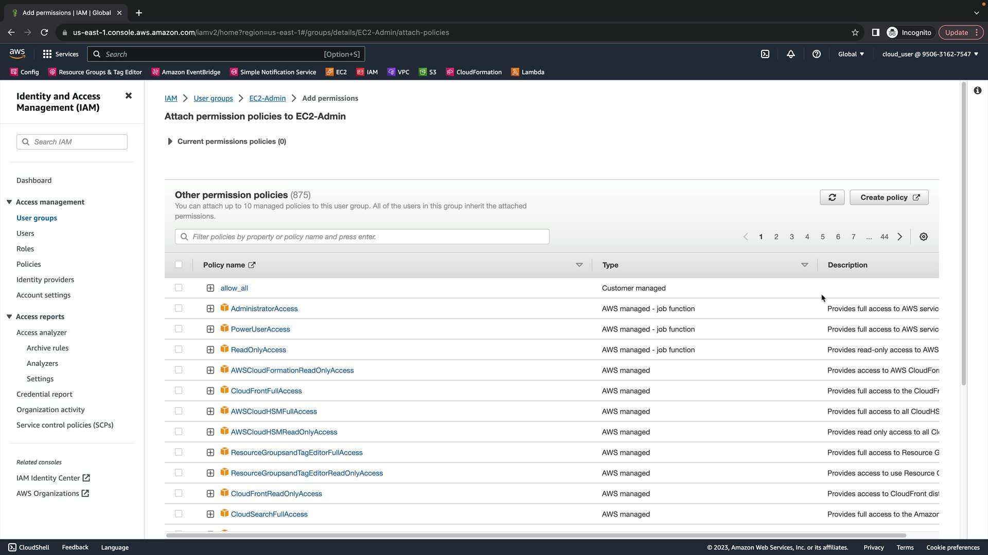Open the AWS Services grid menu
Viewport: 988px width, 555px height.
pos(47,54)
